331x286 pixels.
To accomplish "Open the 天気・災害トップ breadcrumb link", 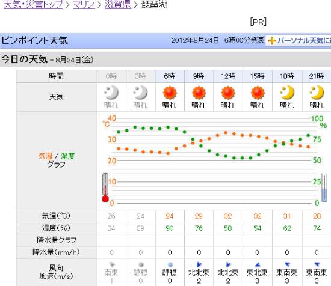I will [33, 4].
